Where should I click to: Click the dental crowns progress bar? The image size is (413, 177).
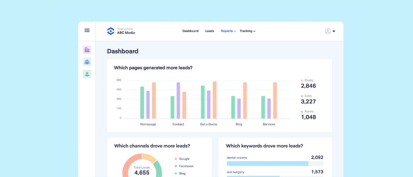pyautogui.click(x=275, y=163)
